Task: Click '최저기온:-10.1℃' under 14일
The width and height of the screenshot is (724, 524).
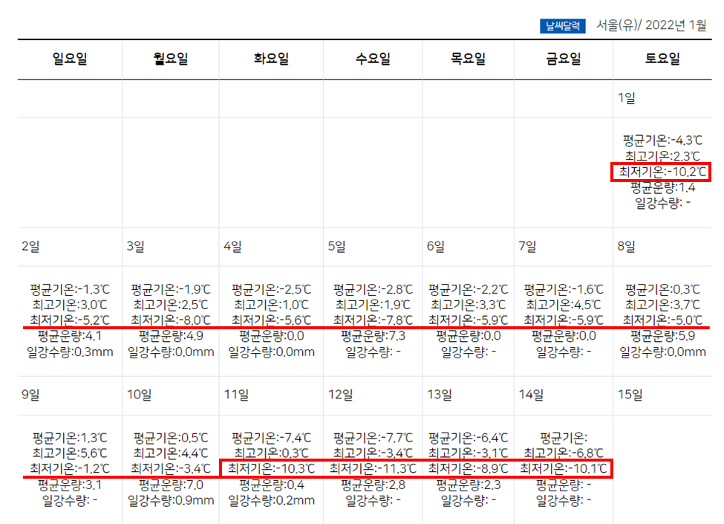Action: tap(564, 468)
